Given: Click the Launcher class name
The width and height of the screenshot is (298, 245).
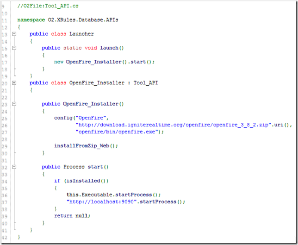Looking at the screenshot, I should click(x=81, y=34).
